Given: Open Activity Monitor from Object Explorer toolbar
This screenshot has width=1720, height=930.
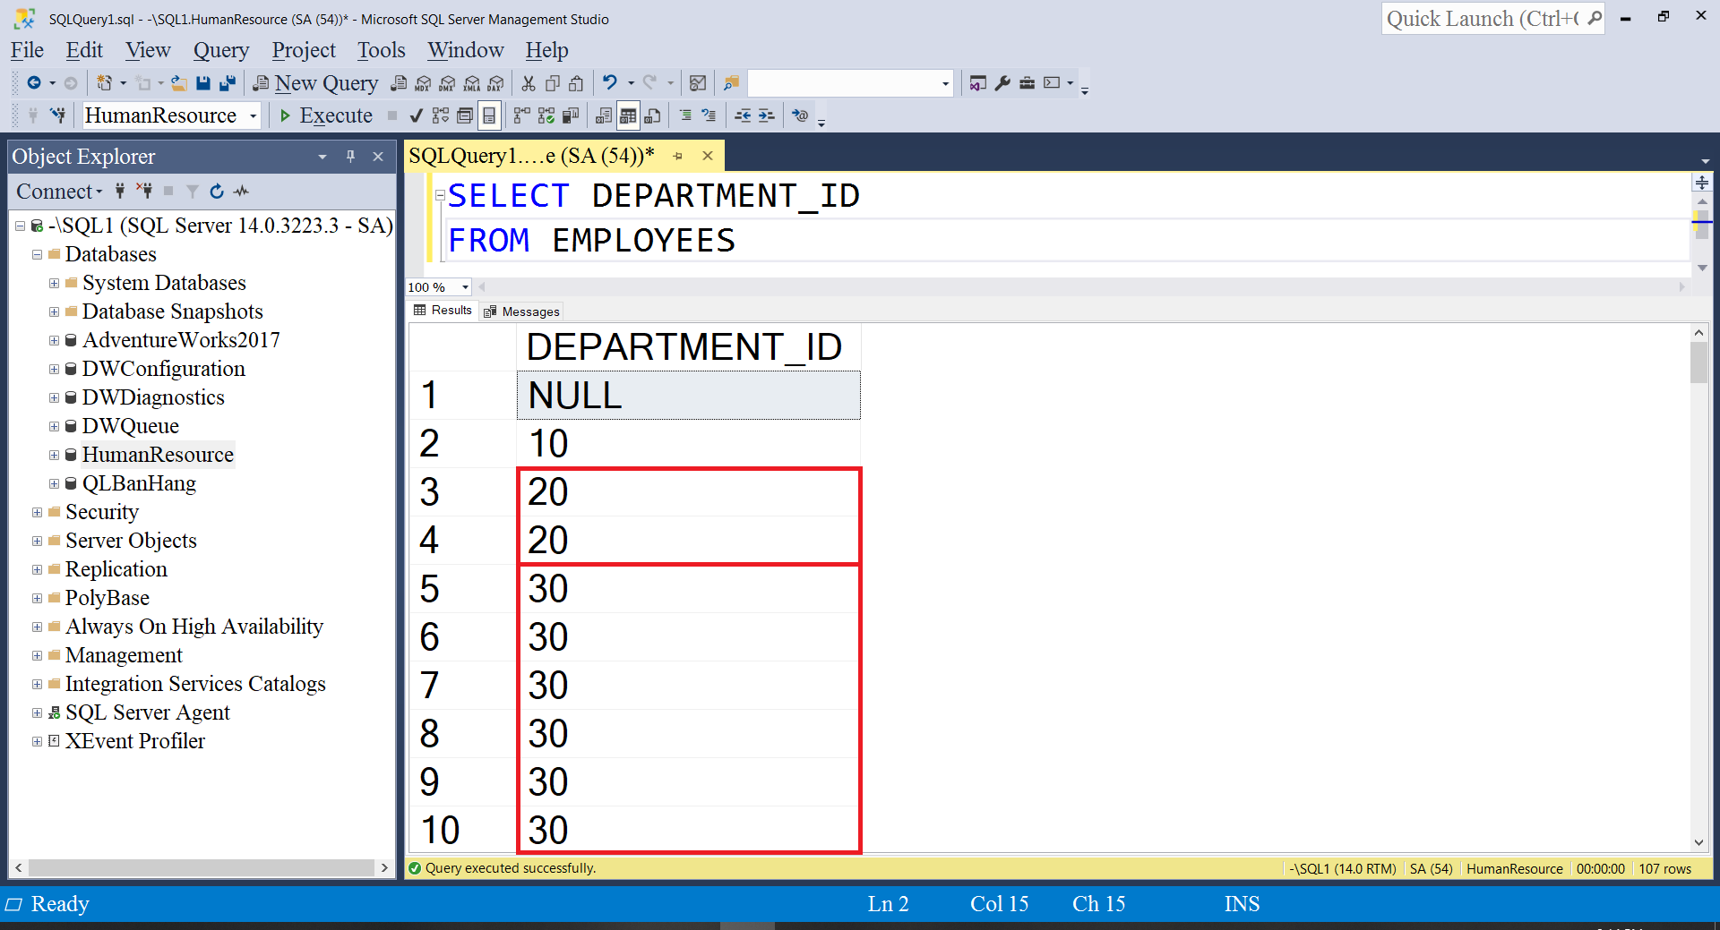Looking at the screenshot, I should click(x=242, y=191).
